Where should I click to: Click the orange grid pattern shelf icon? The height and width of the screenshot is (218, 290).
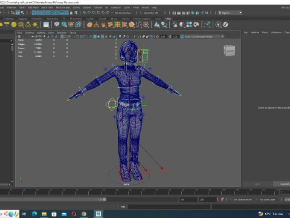coord(118,25)
